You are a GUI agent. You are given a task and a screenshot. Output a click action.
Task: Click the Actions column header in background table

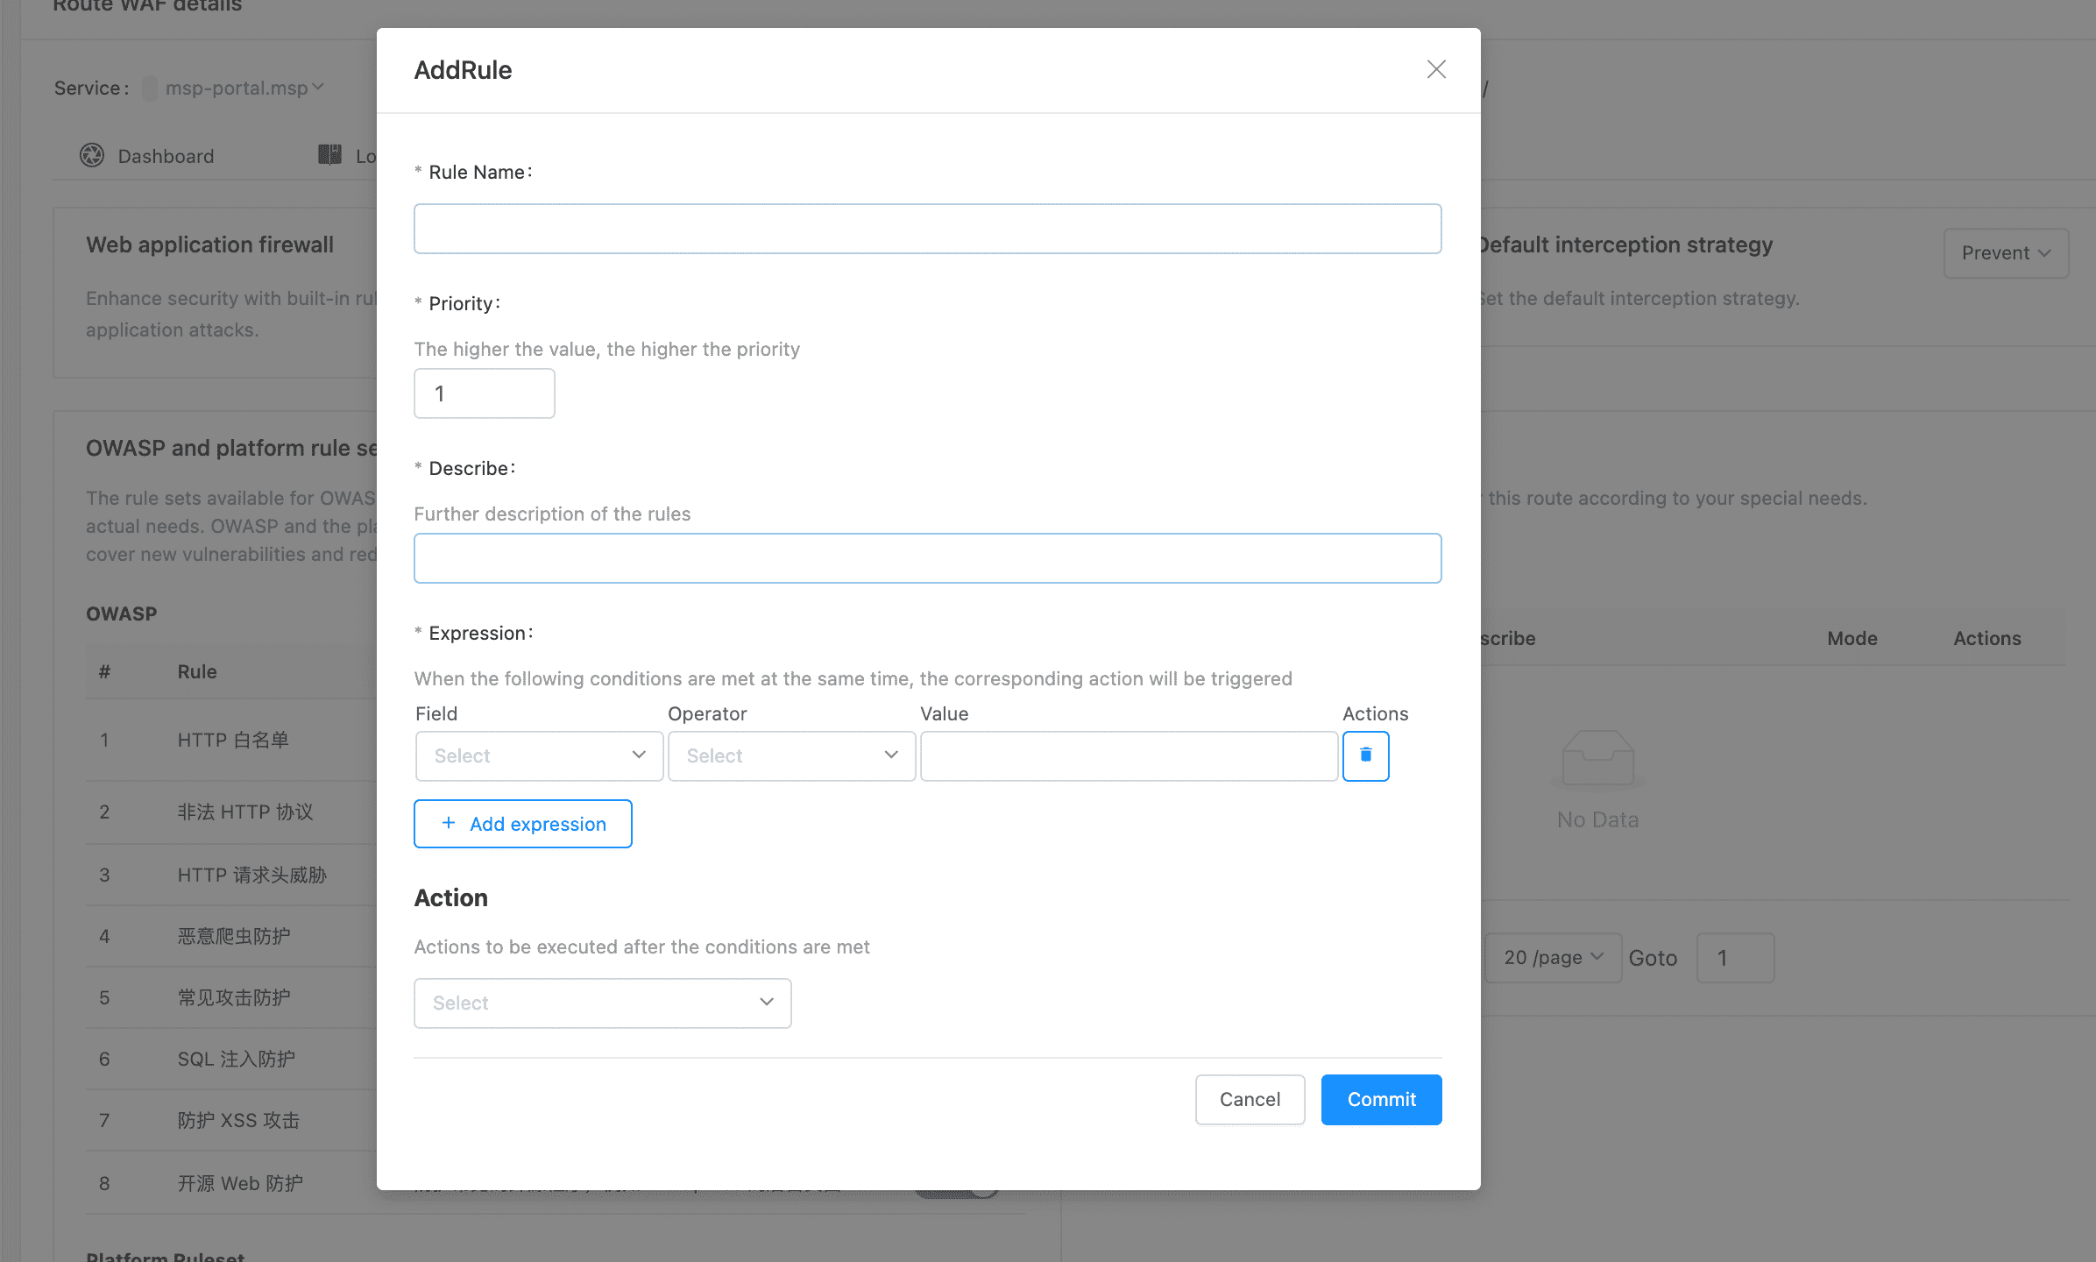click(1986, 638)
